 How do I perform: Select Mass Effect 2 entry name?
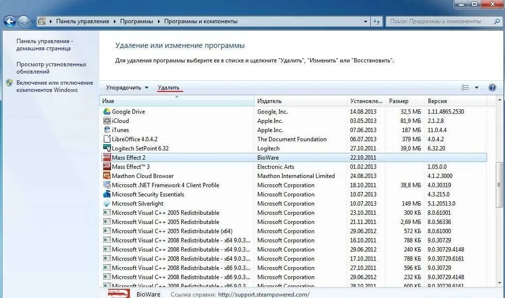(x=128, y=158)
